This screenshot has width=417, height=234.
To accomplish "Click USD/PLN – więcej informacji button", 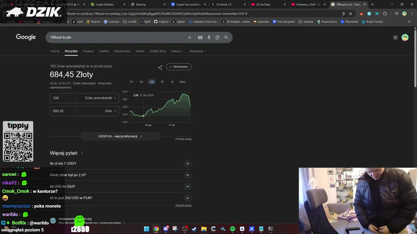I will click(120, 136).
